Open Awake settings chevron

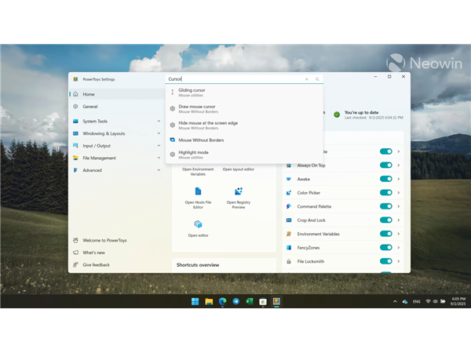[x=399, y=179]
